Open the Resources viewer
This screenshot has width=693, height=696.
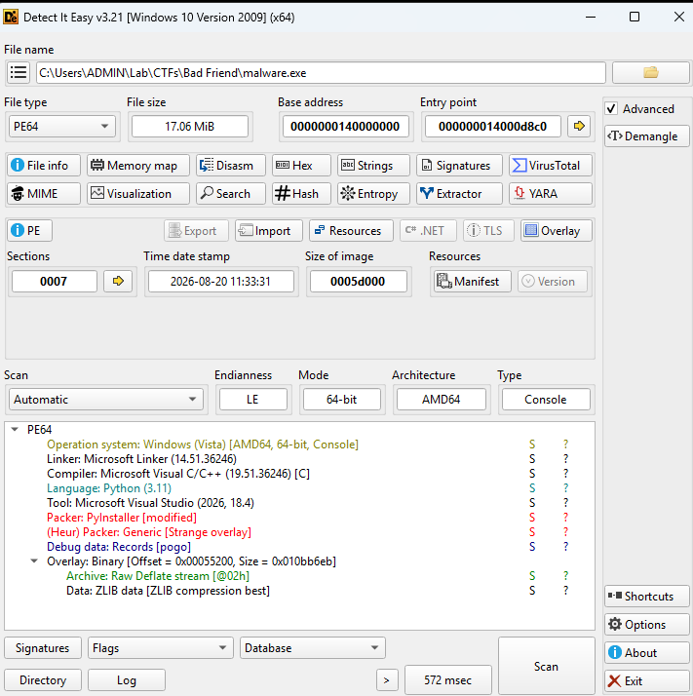pyautogui.click(x=351, y=231)
